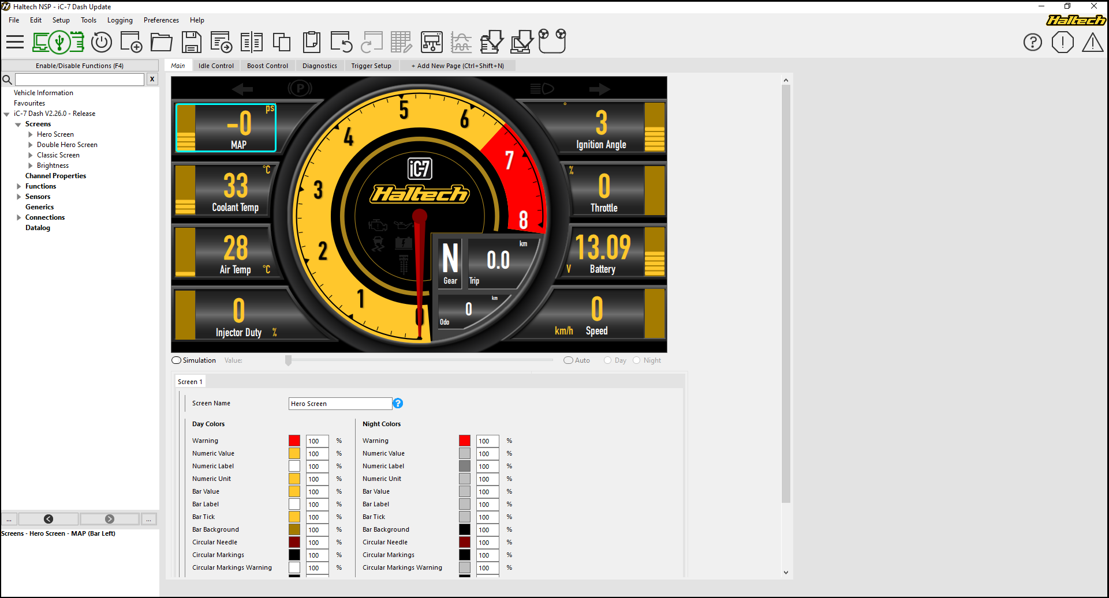
Task: Click the triangle warning icon
Action: (x=1092, y=42)
